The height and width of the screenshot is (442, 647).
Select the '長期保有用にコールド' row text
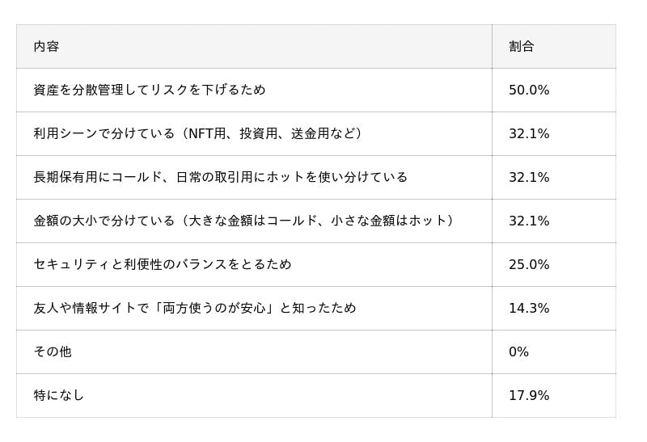coord(97,177)
